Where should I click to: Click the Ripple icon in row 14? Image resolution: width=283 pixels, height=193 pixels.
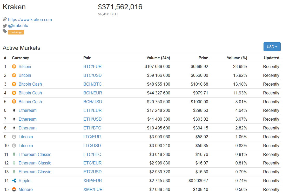pyautogui.click(x=14, y=181)
